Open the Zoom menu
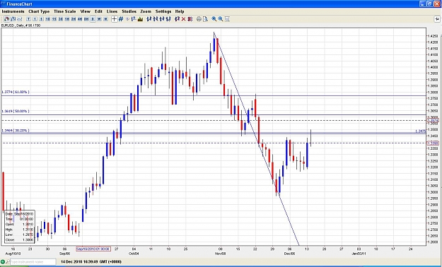 click(x=146, y=11)
